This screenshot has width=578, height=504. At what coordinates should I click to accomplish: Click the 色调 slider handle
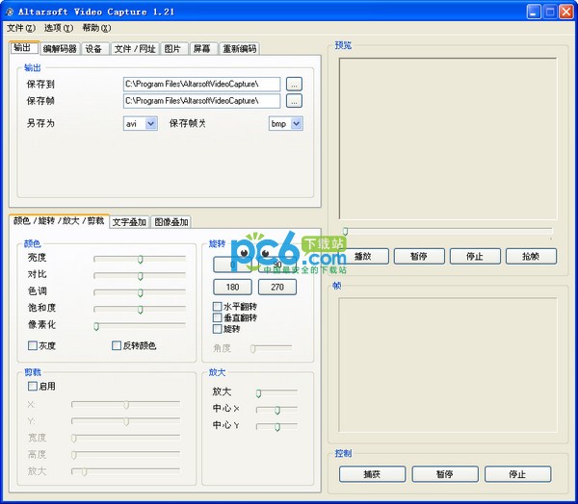140,293
